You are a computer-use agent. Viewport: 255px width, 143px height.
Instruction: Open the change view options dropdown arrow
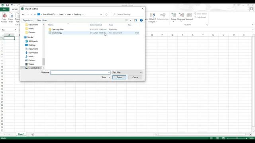(130, 20)
